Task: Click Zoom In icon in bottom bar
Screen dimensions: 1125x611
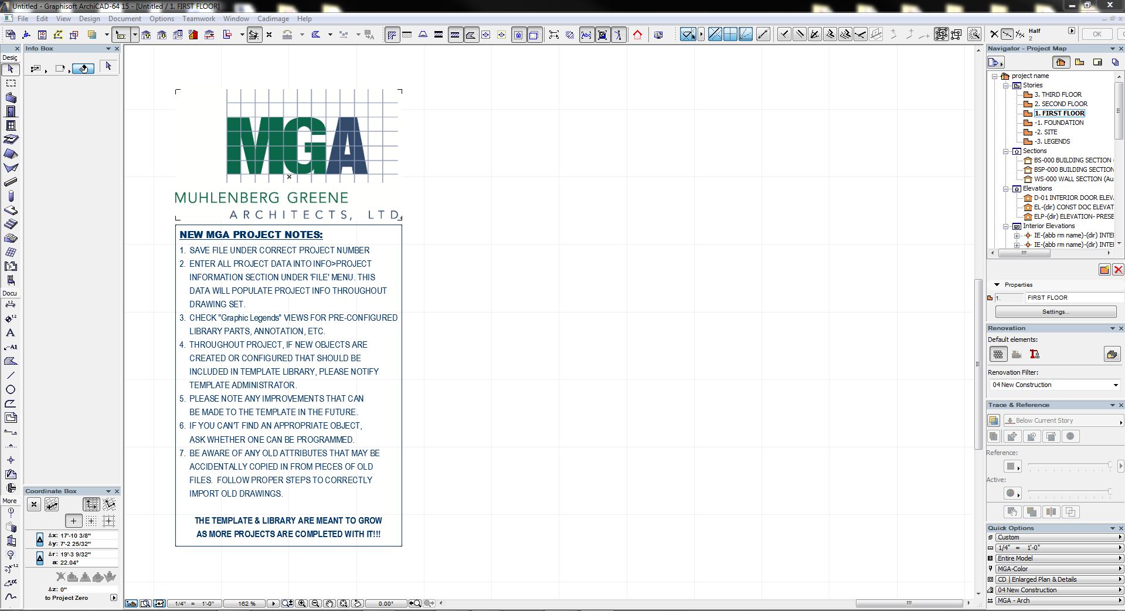Action: [303, 603]
